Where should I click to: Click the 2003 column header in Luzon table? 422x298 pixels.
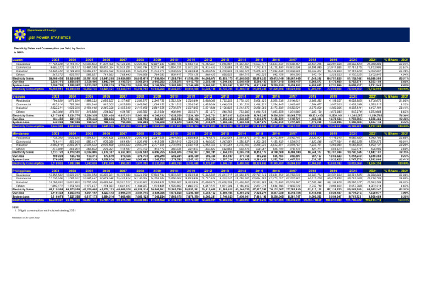[55, 60]
